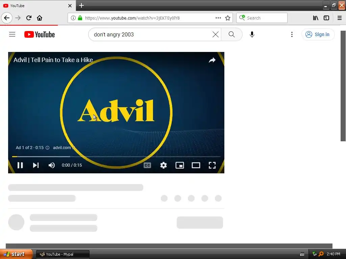
Task: Open the Advil ad title link
Action: coord(53,60)
